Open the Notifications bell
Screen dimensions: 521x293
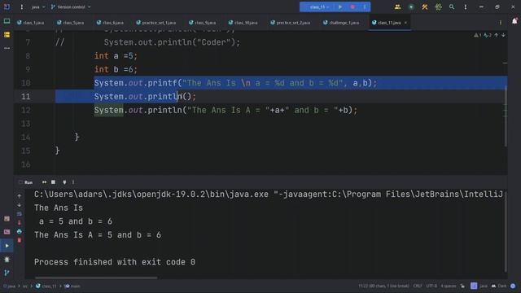[x=514, y=21]
